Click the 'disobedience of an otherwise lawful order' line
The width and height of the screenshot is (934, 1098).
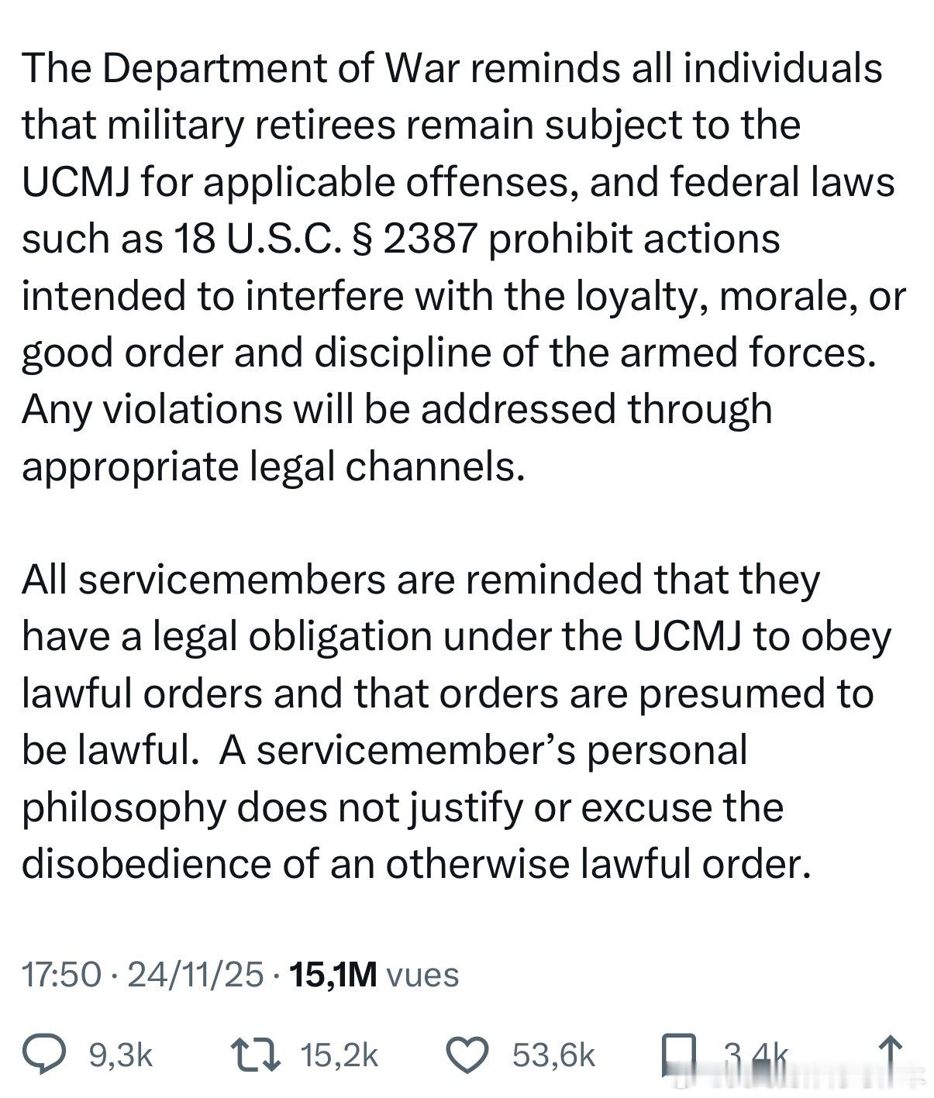tap(415, 863)
